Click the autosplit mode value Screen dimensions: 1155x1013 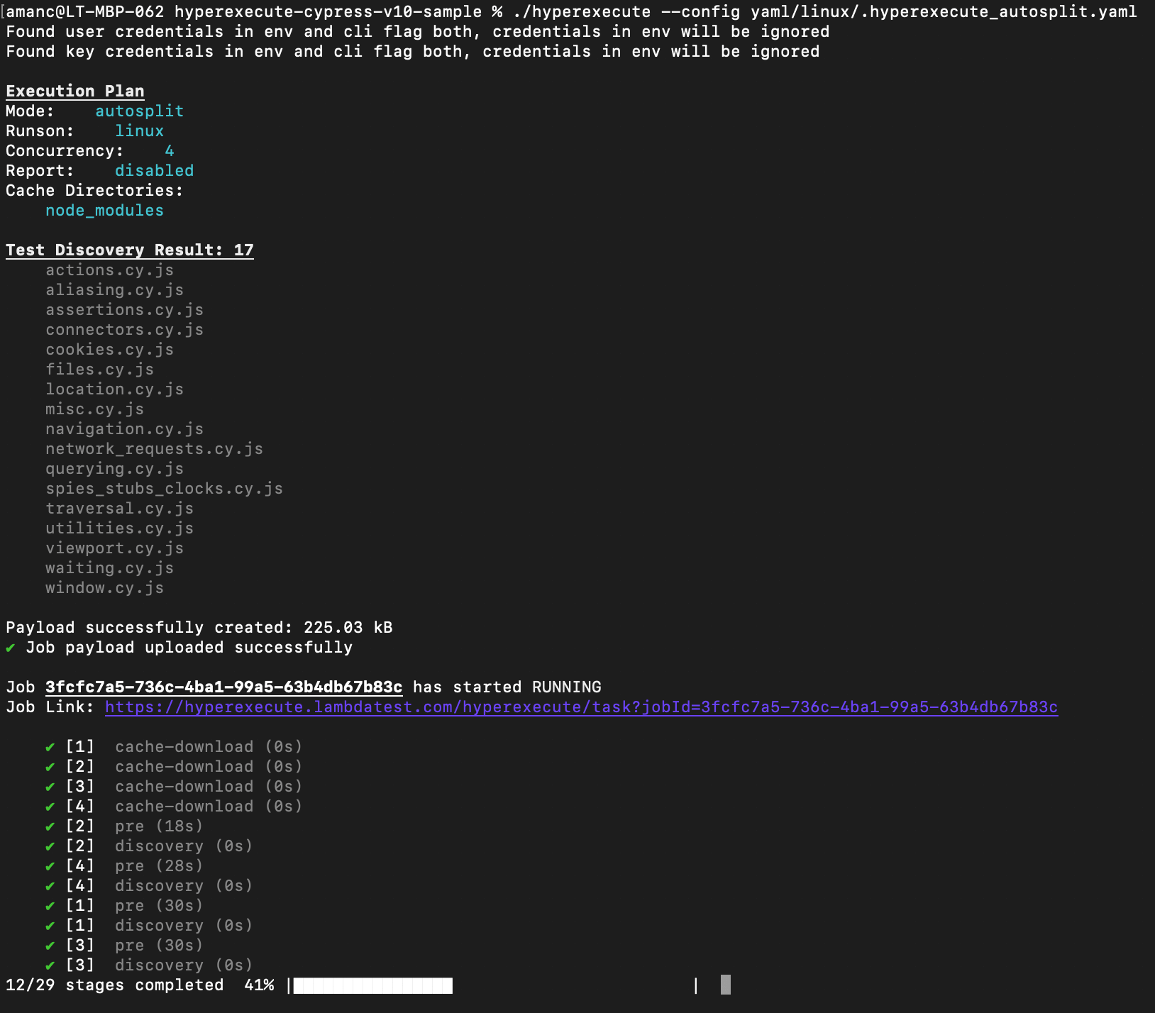point(139,111)
